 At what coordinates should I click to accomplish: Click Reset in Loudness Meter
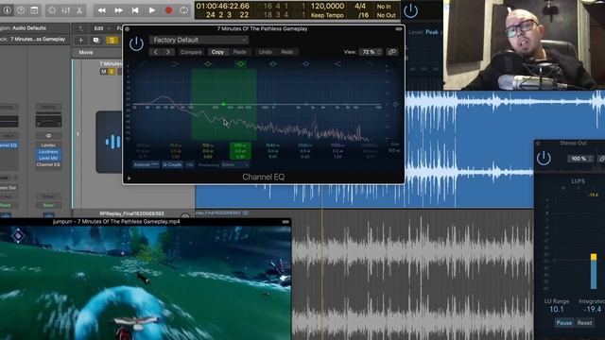pyautogui.click(x=584, y=323)
